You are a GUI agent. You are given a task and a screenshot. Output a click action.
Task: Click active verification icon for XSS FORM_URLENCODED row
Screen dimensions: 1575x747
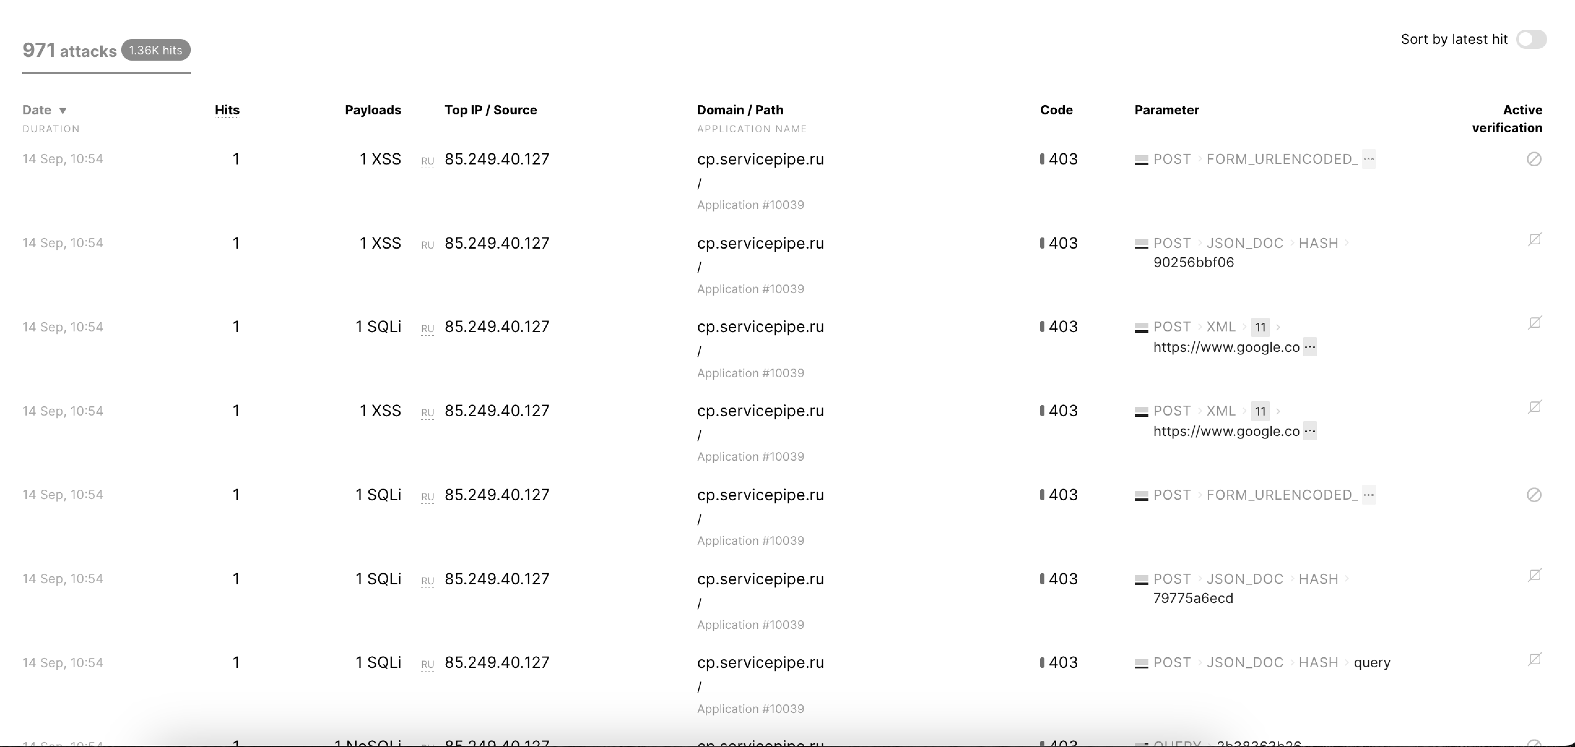[1534, 160]
